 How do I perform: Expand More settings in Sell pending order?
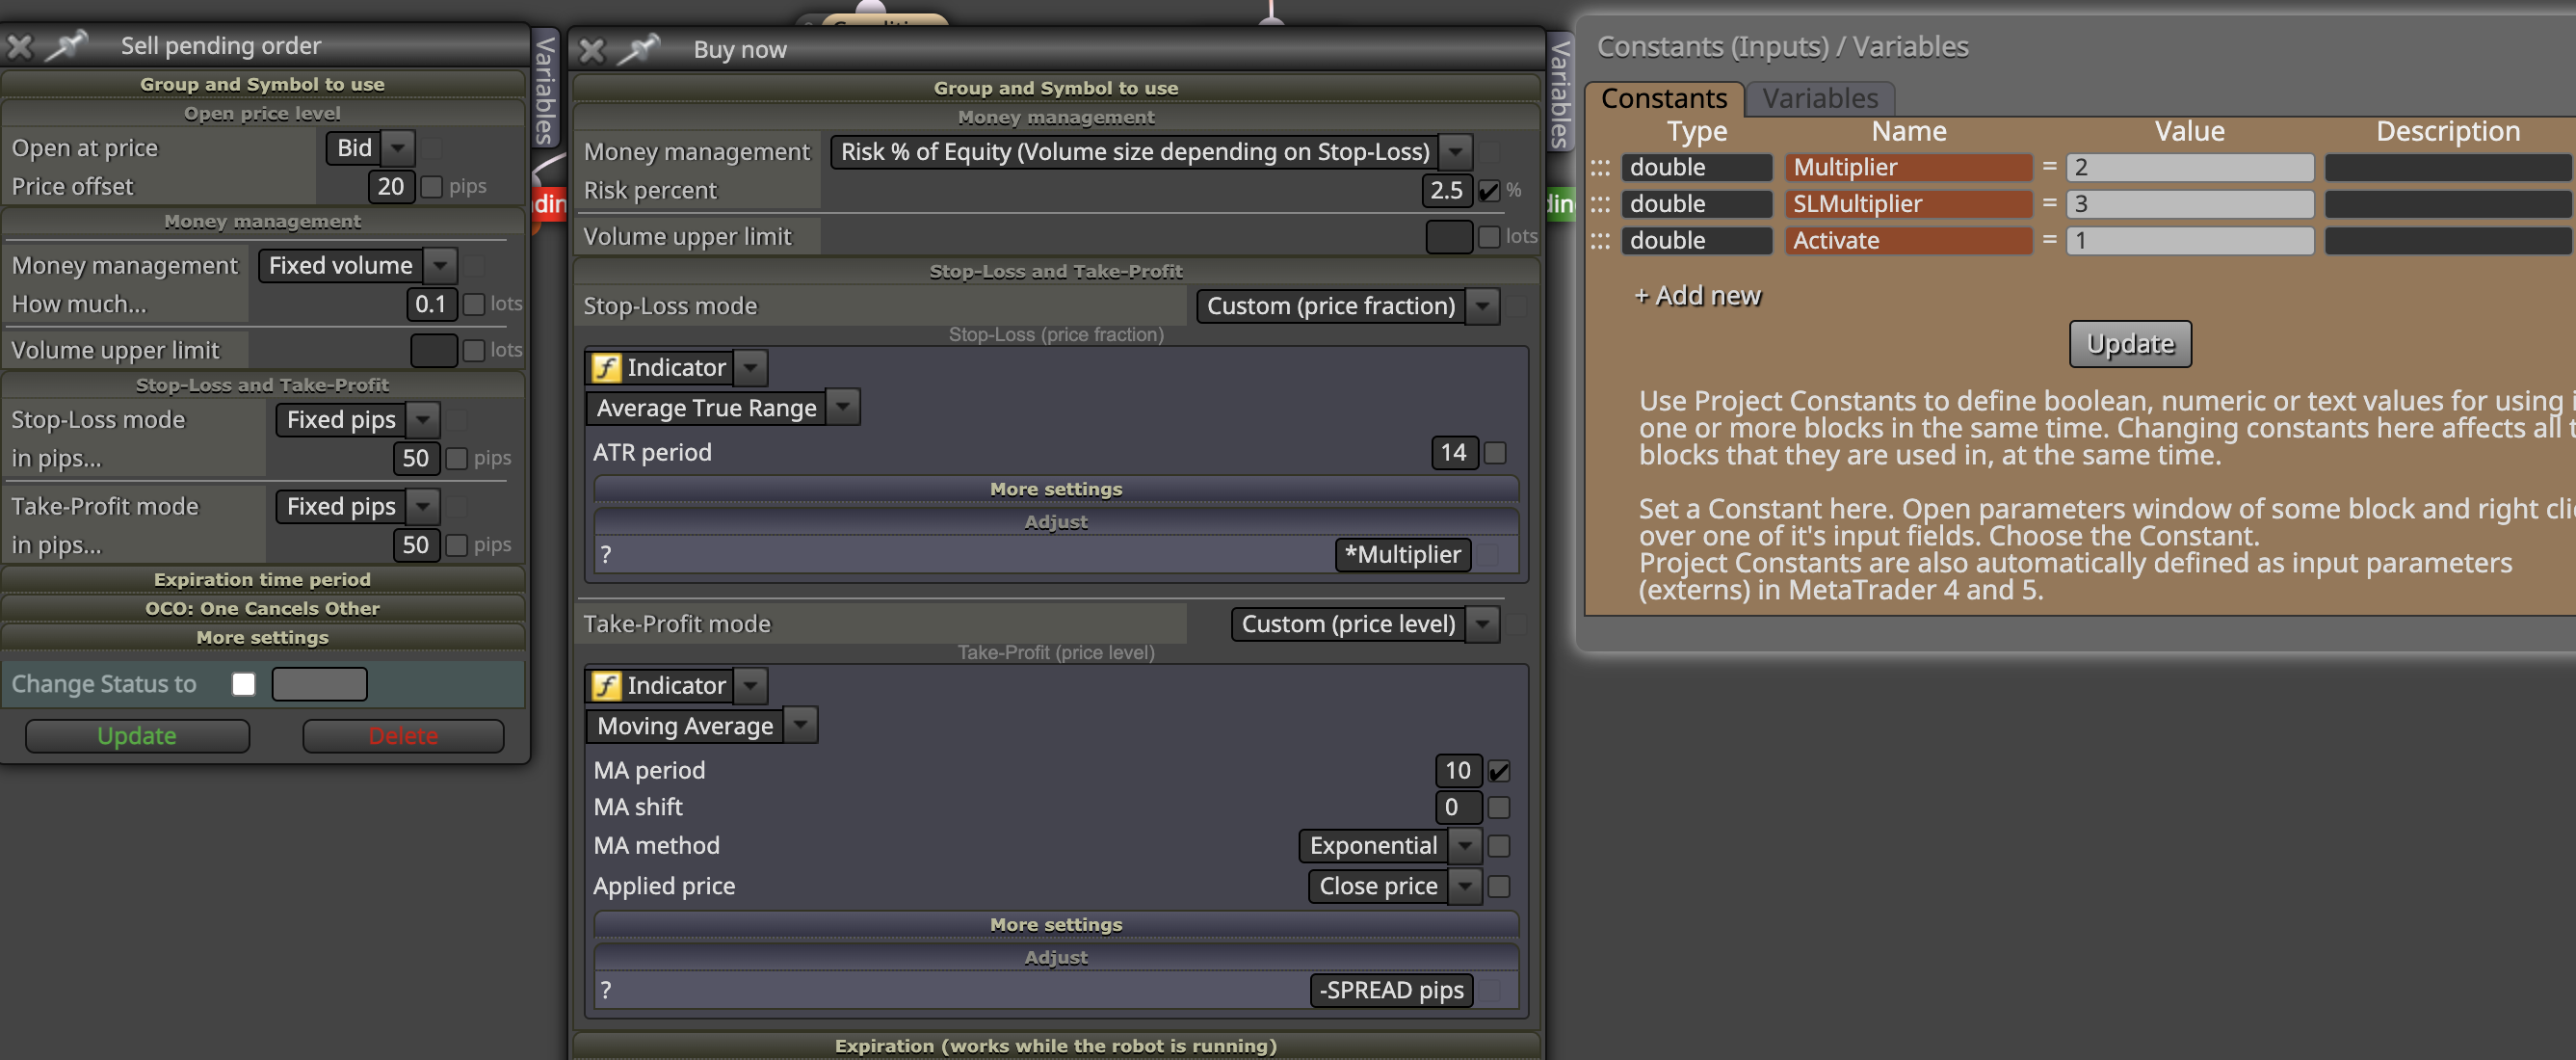pos(262,638)
